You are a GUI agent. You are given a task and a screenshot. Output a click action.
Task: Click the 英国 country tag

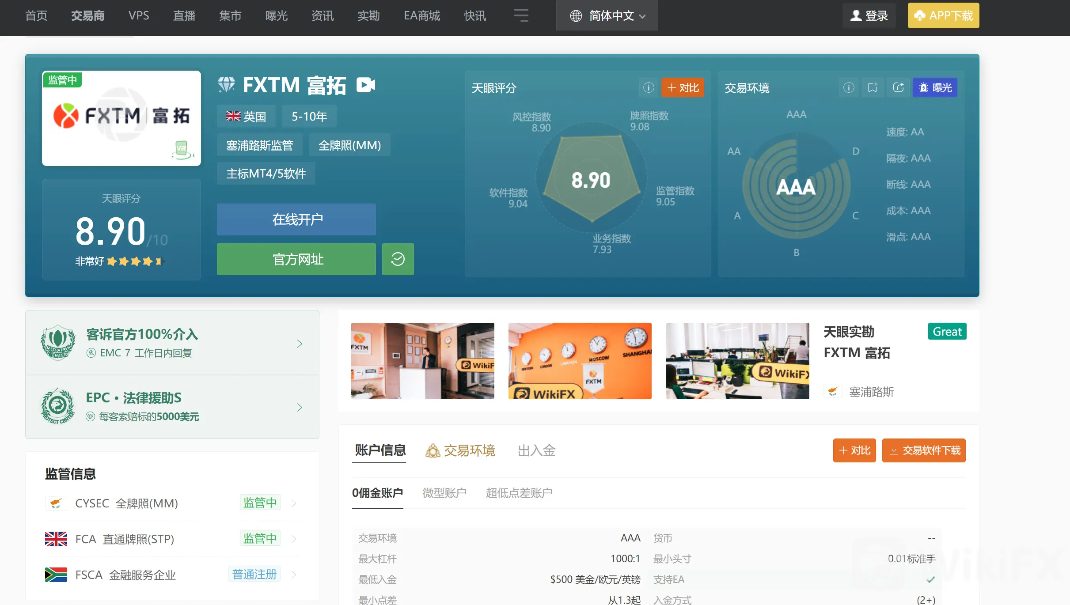pos(246,117)
